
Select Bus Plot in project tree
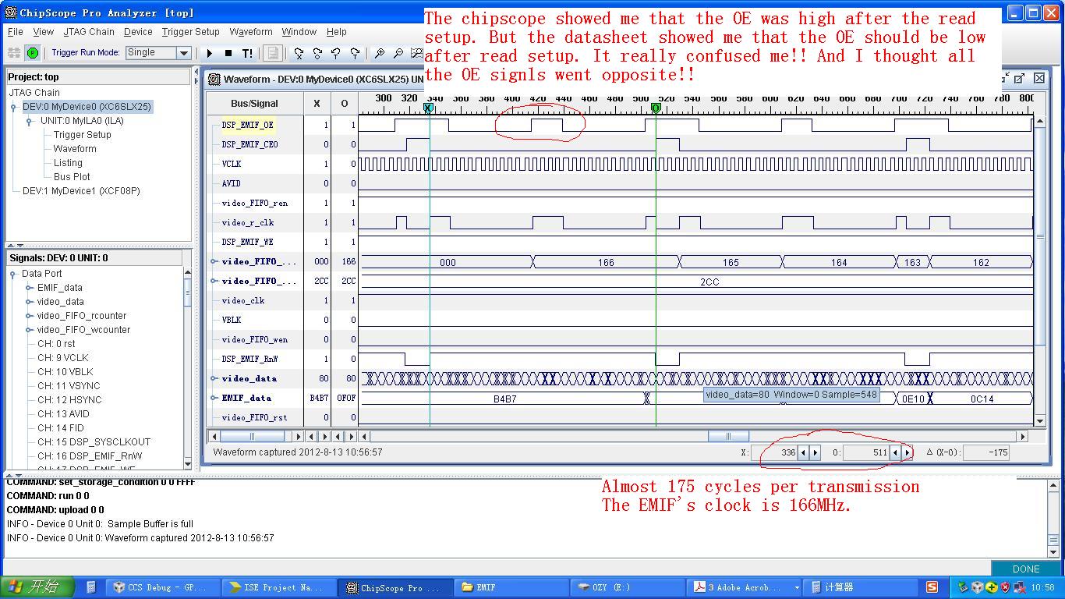point(72,177)
